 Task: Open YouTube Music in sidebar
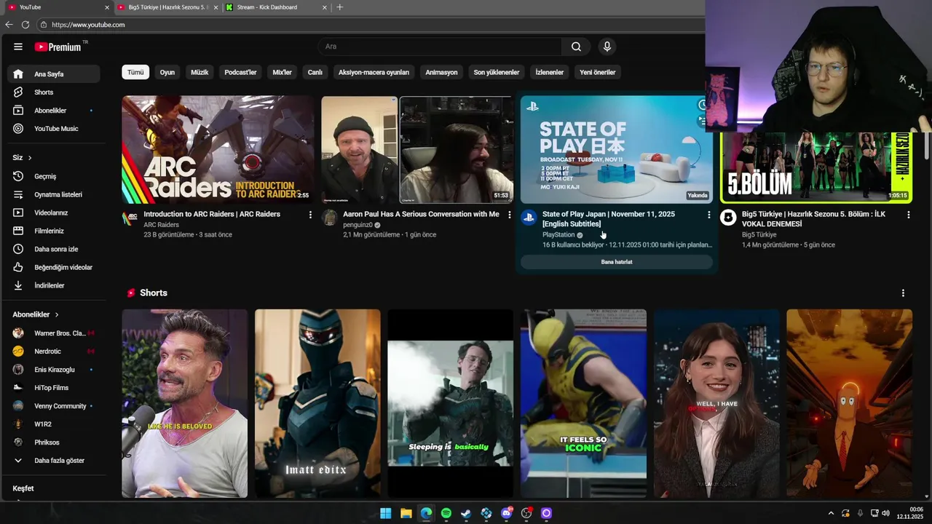(54, 129)
